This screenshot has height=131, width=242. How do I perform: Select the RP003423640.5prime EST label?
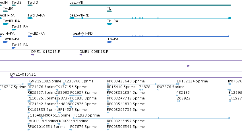(x=126, y=81)
